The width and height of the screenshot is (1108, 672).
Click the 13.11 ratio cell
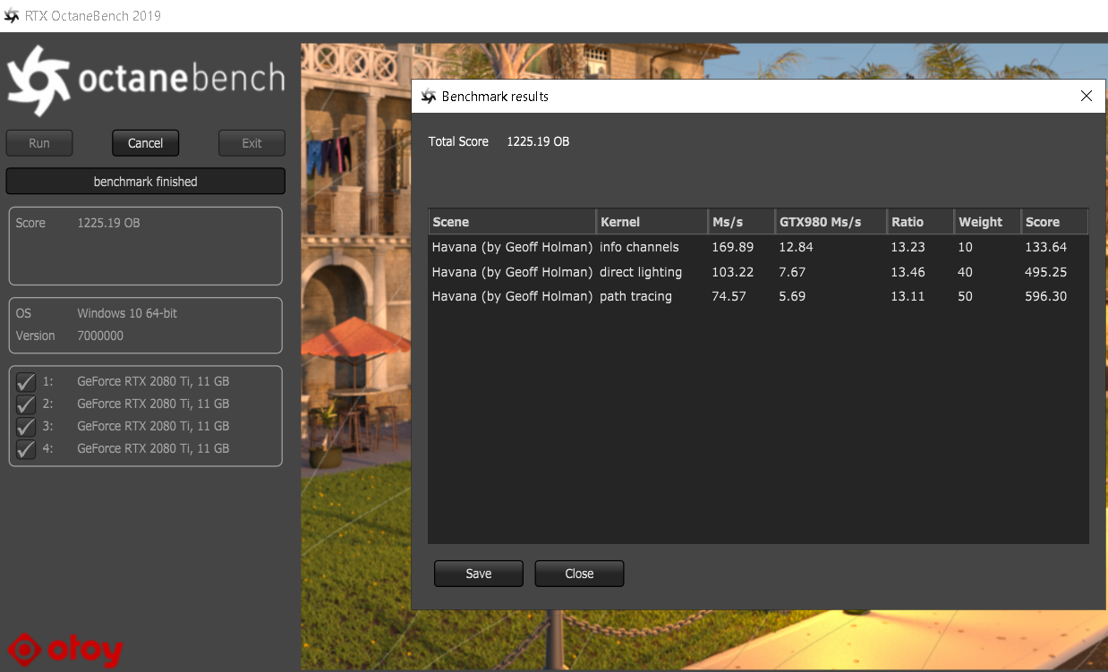[908, 296]
